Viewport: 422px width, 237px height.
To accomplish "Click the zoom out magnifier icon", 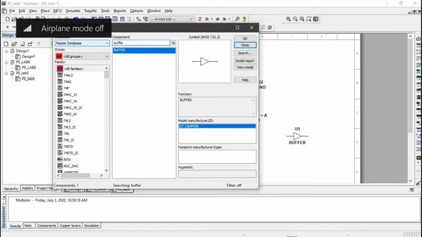I will 295,19.
